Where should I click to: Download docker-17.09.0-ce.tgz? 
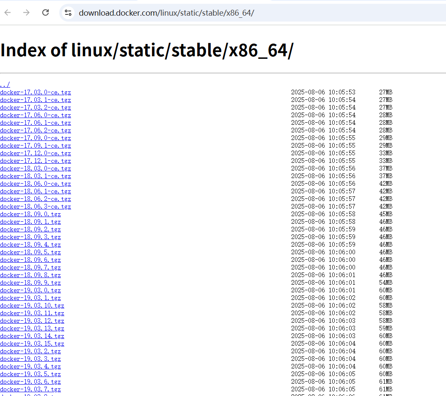[x=36, y=138]
